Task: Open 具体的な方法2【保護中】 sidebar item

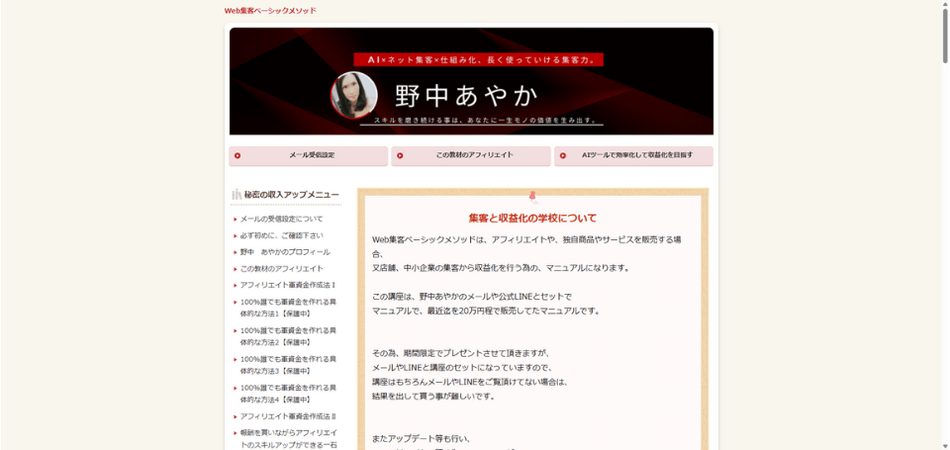Action: point(288,336)
